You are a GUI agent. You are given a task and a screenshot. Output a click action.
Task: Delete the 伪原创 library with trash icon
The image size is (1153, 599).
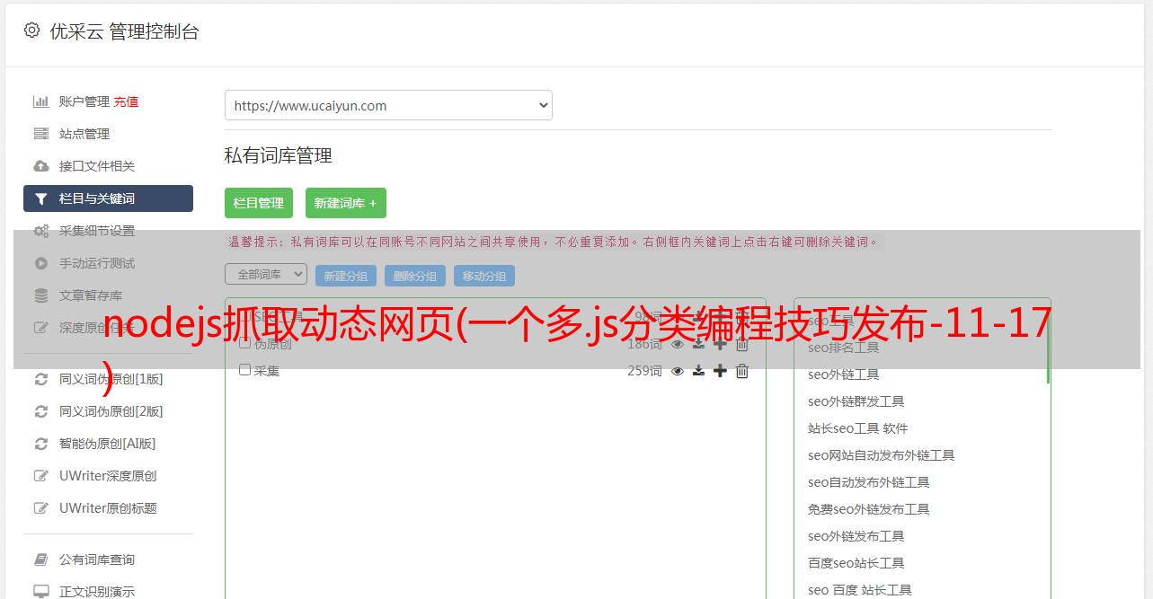pyautogui.click(x=742, y=344)
